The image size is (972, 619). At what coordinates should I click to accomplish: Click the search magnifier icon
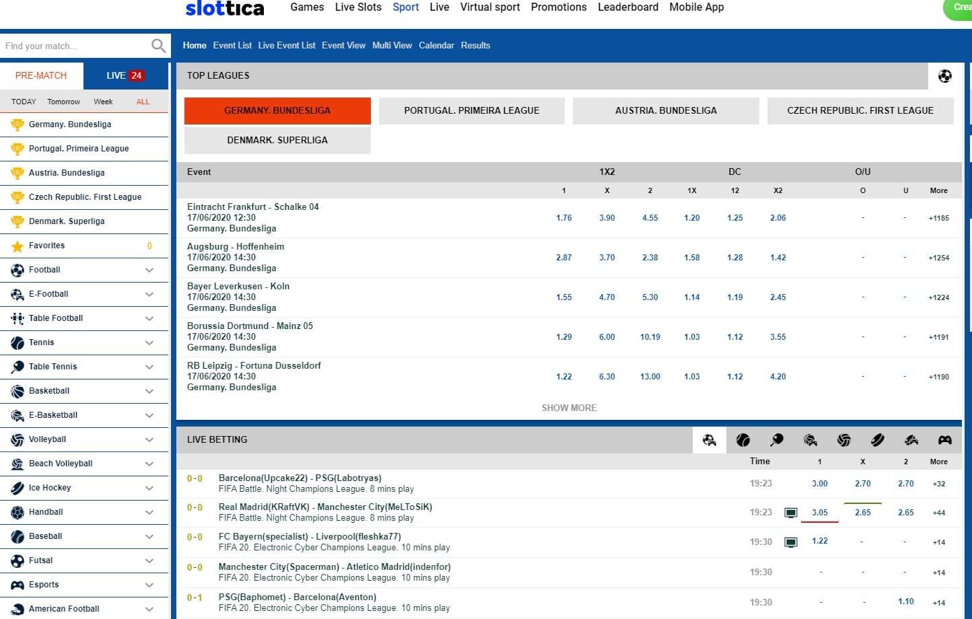pyautogui.click(x=158, y=46)
